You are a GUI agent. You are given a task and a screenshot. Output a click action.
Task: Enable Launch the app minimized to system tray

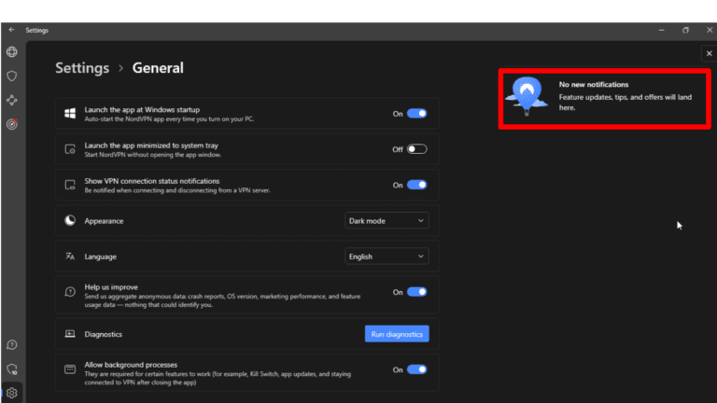[x=416, y=149]
